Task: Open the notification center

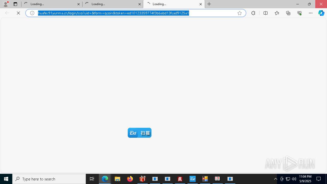Action: [x=319, y=179]
